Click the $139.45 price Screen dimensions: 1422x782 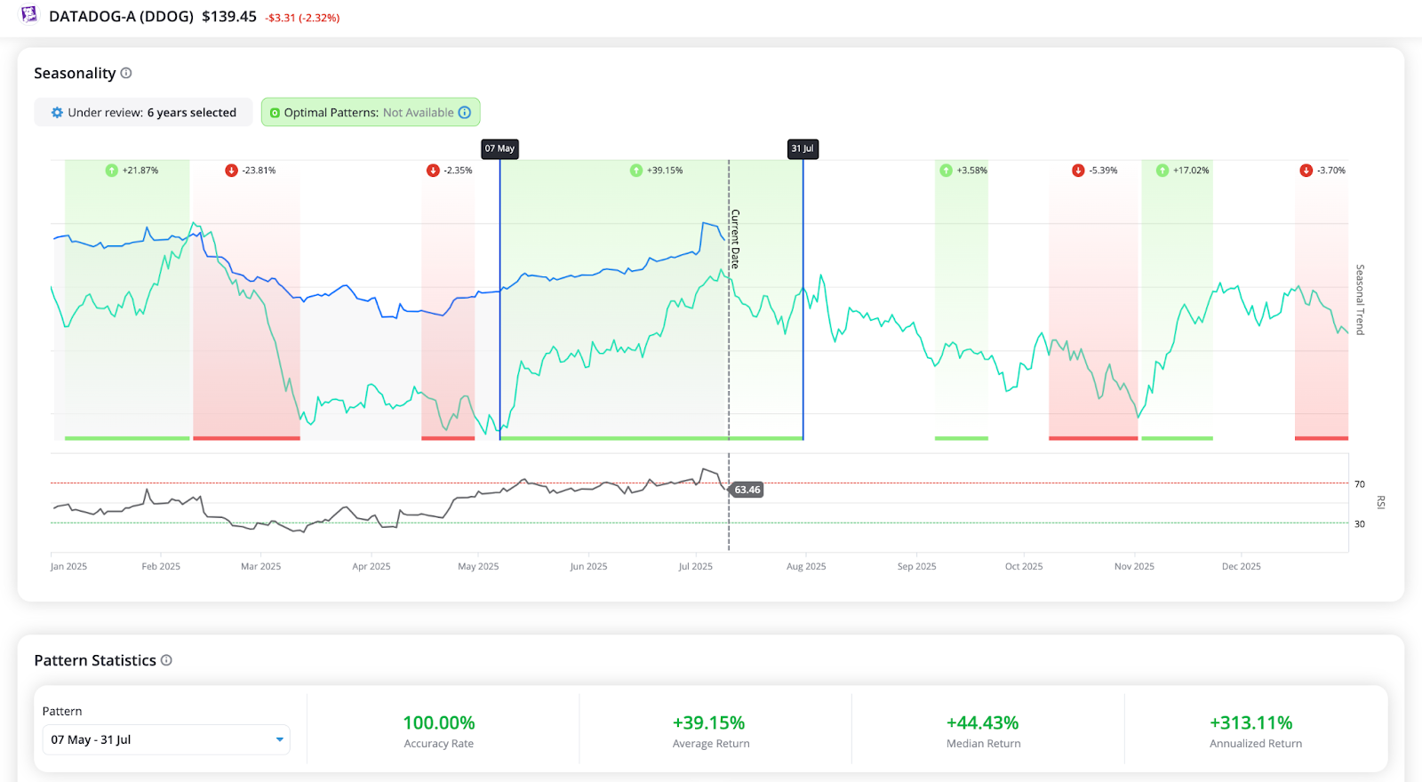[229, 16]
